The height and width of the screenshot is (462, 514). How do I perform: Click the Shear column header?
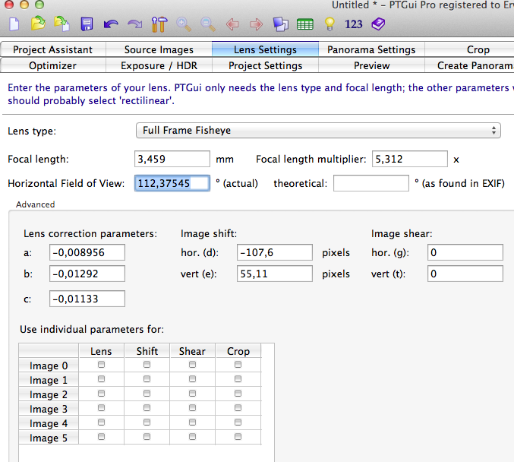point(192,351)
